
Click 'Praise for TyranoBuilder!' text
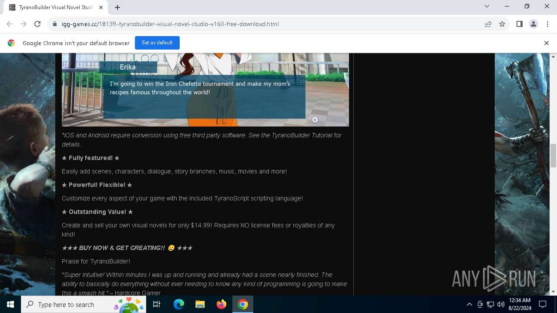(x=96, y=261)
